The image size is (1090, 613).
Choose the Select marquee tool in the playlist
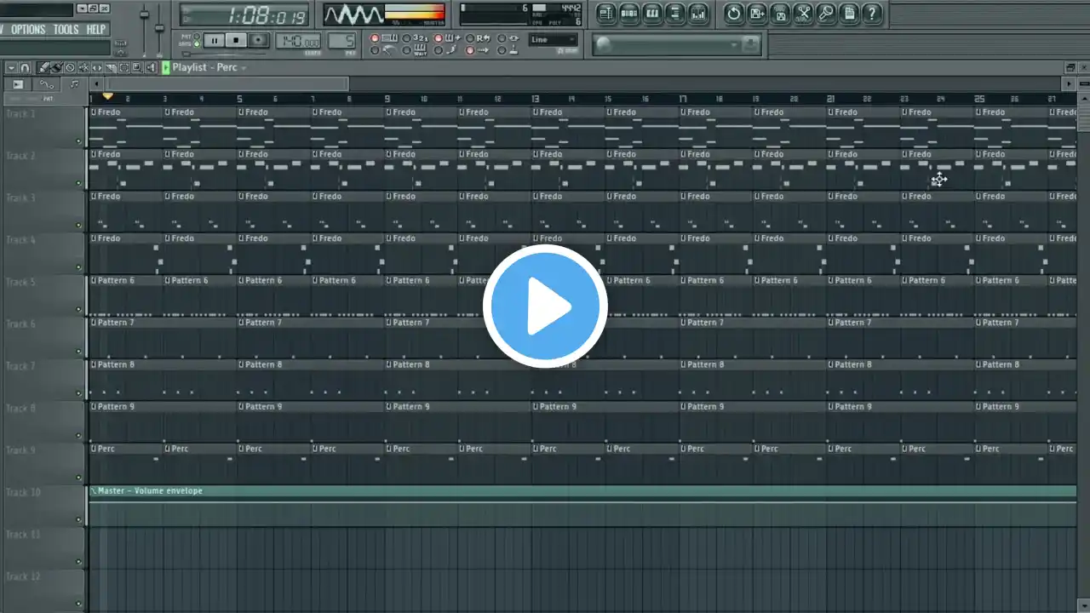click(124, 67)
